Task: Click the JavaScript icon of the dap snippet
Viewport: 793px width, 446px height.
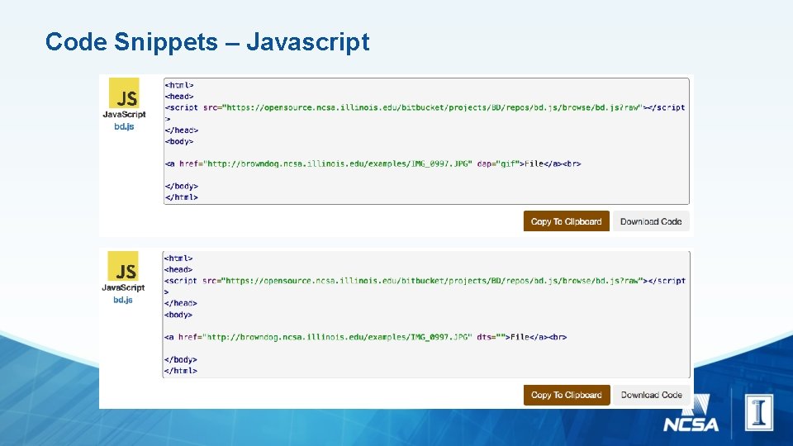Action: (124, 93)
